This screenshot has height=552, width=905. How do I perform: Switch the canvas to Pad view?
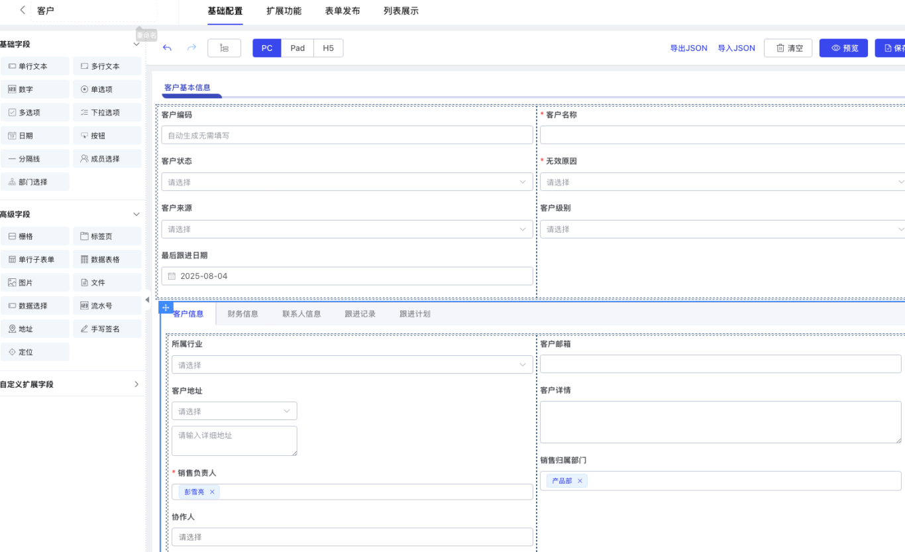pos(297,48)
